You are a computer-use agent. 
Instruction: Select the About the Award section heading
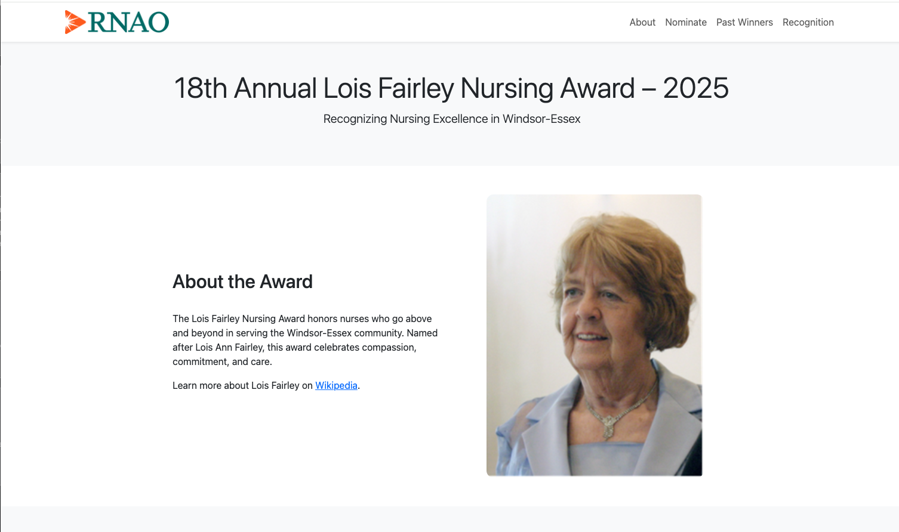(242, 282)
